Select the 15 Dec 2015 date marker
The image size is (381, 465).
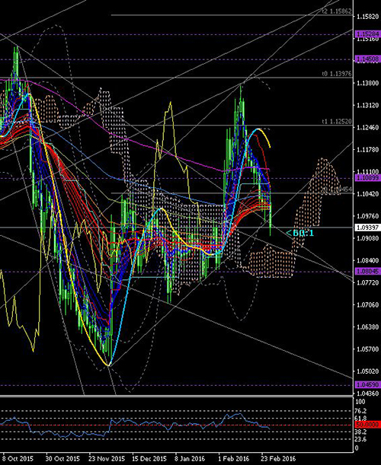(x=149, y=458)
